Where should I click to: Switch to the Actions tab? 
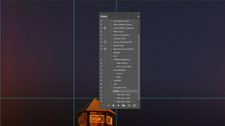point(104,17)
